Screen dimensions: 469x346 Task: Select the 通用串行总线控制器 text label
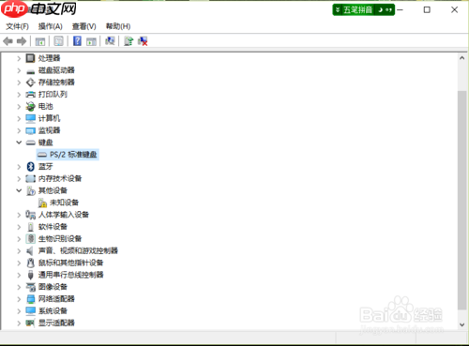(71, 275)
